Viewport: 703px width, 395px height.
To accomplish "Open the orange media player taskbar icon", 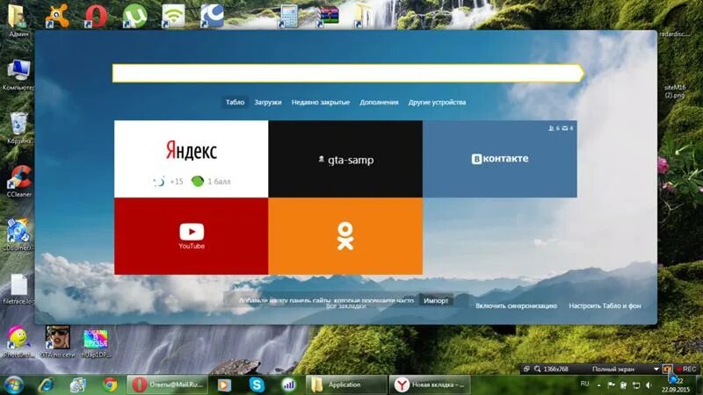I will tap(224, 384).
